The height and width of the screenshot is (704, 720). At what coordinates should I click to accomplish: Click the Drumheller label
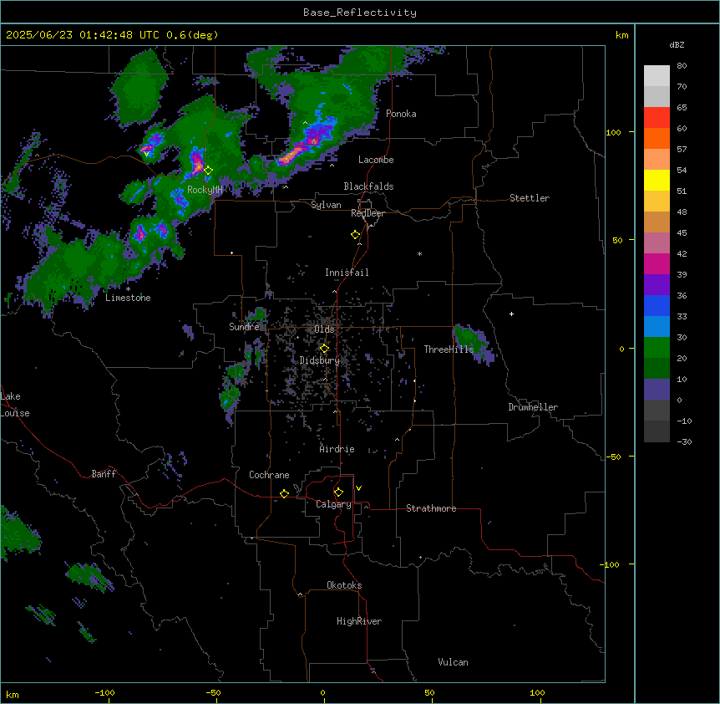(533, 407)
